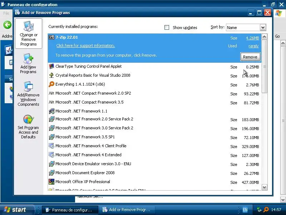Click the 427.00MB size value
The image size is (286, 215).
250,182
